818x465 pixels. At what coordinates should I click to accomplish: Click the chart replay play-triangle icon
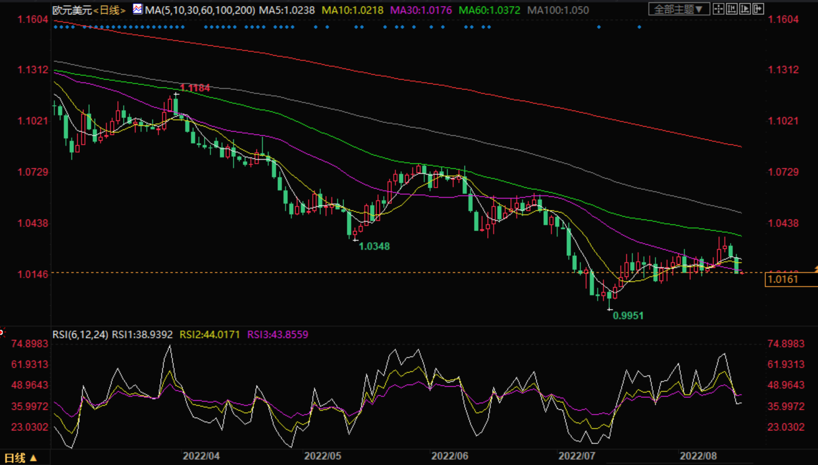point(745,9)
